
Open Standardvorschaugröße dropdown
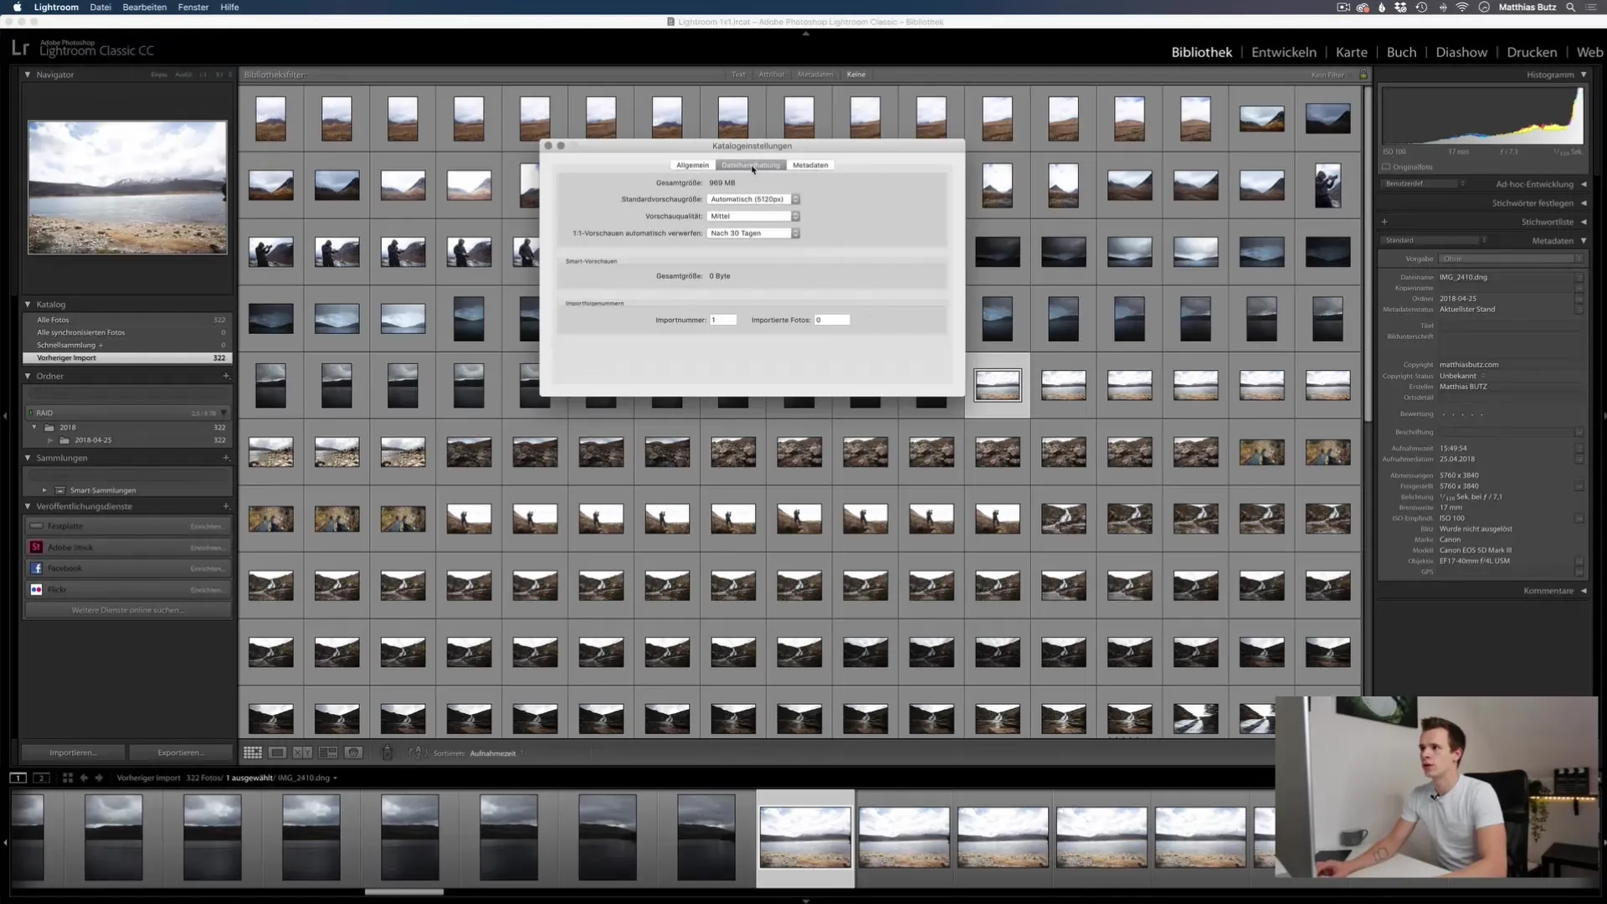(753, 199)
